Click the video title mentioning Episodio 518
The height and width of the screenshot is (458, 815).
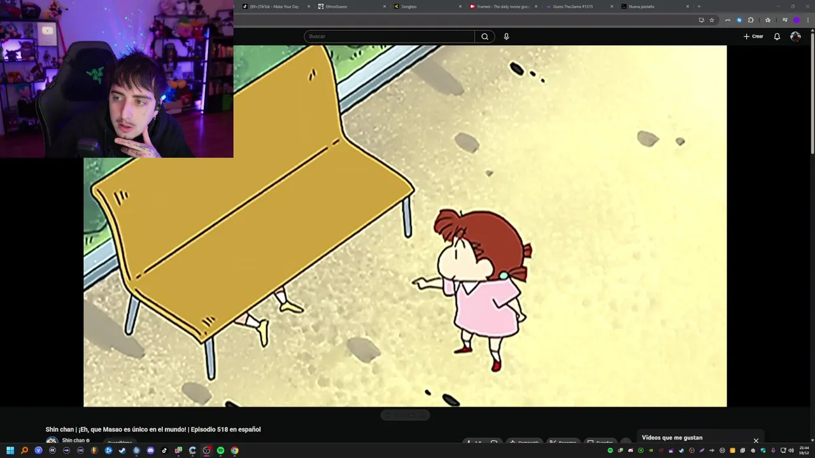click(x=153, y=429)
